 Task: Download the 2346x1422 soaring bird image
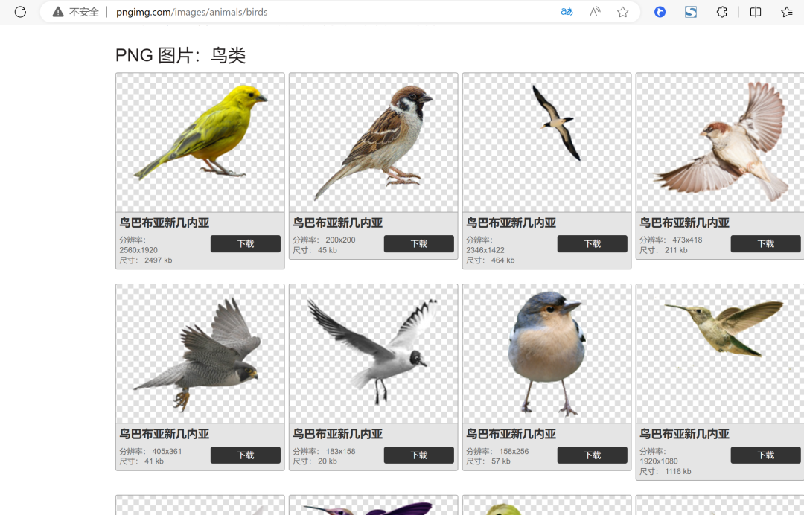tap(593, 244)
